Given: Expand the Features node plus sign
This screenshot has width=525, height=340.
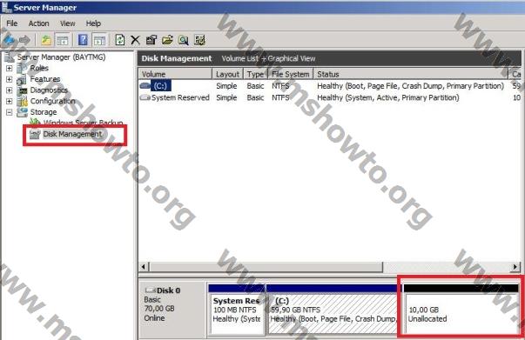Looking at the screenshot, I should pos(9,79).
